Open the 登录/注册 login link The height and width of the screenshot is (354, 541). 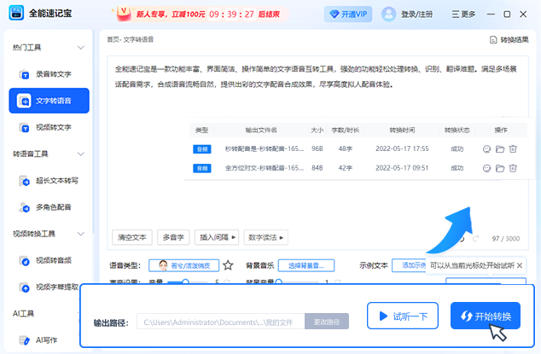pyautogui.click(x=416, y=15)
